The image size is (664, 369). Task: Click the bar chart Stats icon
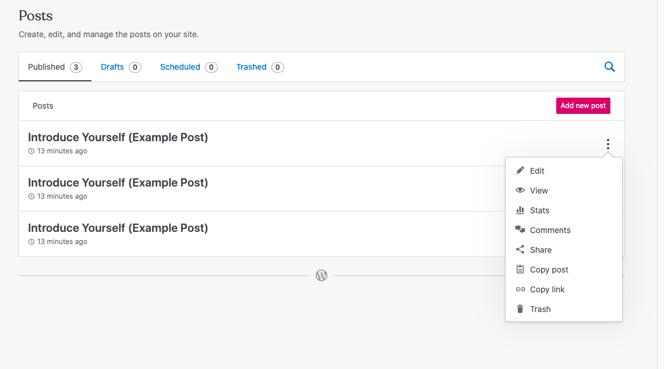520,210
